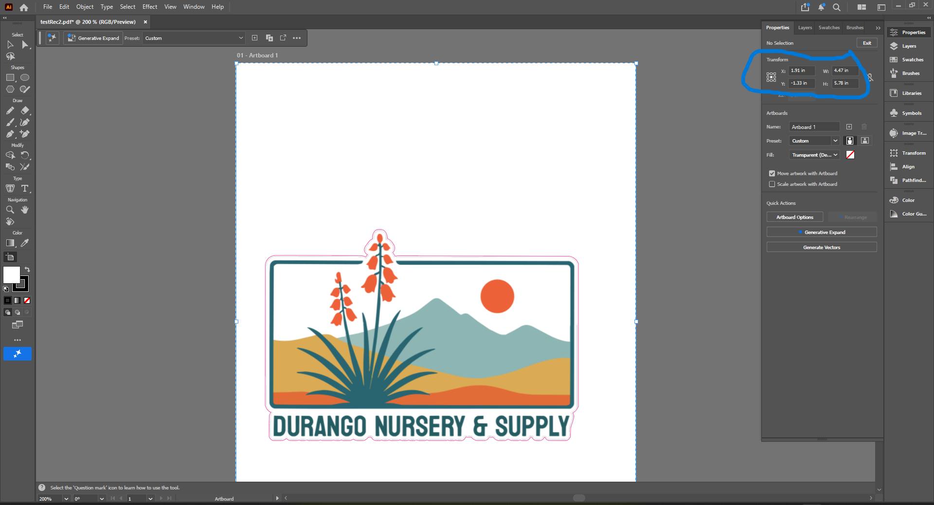Click Generative Expand in Quick Actions

click(822, 232)
